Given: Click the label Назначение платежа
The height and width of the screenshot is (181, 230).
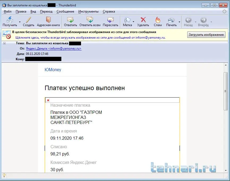Looking at the screenshot, I should tap(70, 105).
